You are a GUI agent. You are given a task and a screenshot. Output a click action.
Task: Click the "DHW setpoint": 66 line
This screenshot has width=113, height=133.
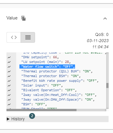point(40,57)
